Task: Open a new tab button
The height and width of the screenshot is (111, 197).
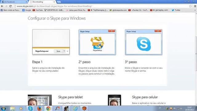Action: pyautogui.click(x=59, y=2)
